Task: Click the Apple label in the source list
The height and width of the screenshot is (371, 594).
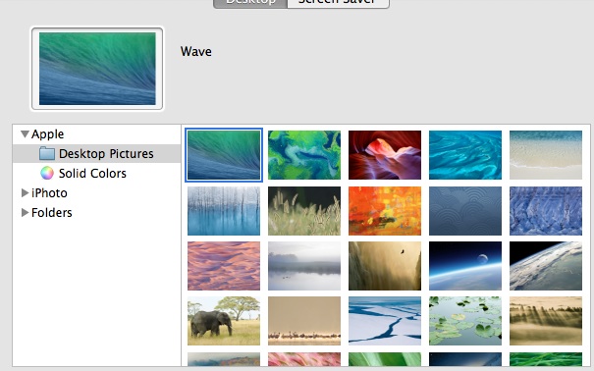Action: [x=48, y=134]
